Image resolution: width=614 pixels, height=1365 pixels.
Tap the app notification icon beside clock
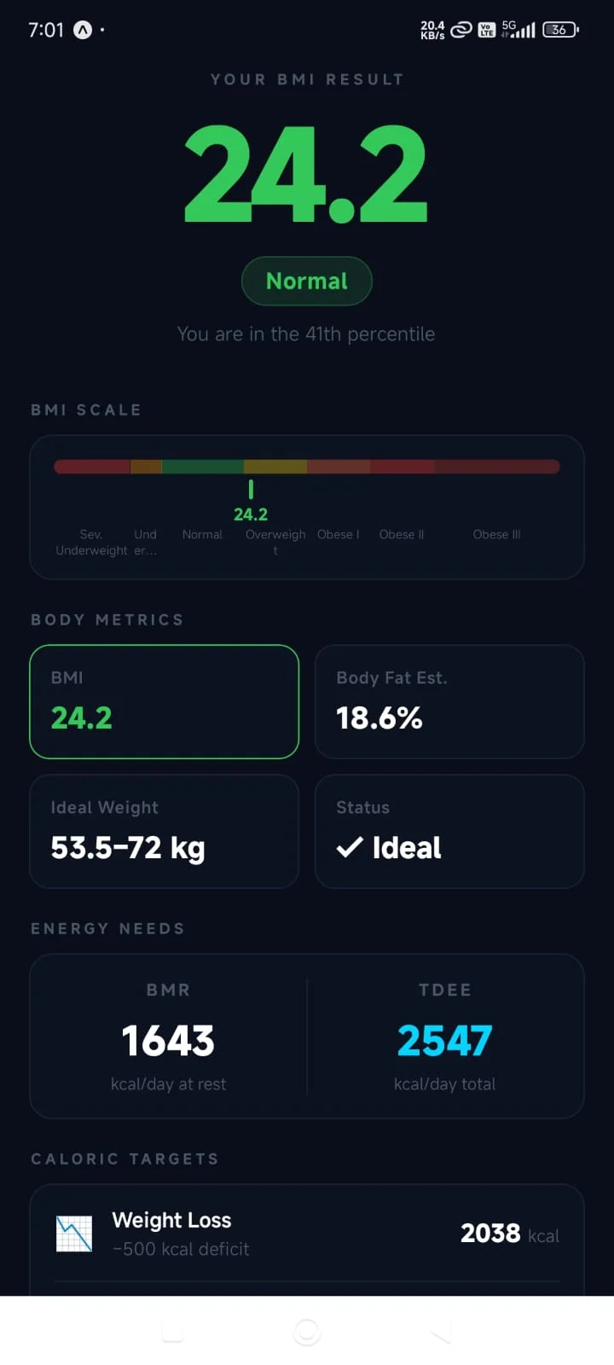[x=83, y=30]
